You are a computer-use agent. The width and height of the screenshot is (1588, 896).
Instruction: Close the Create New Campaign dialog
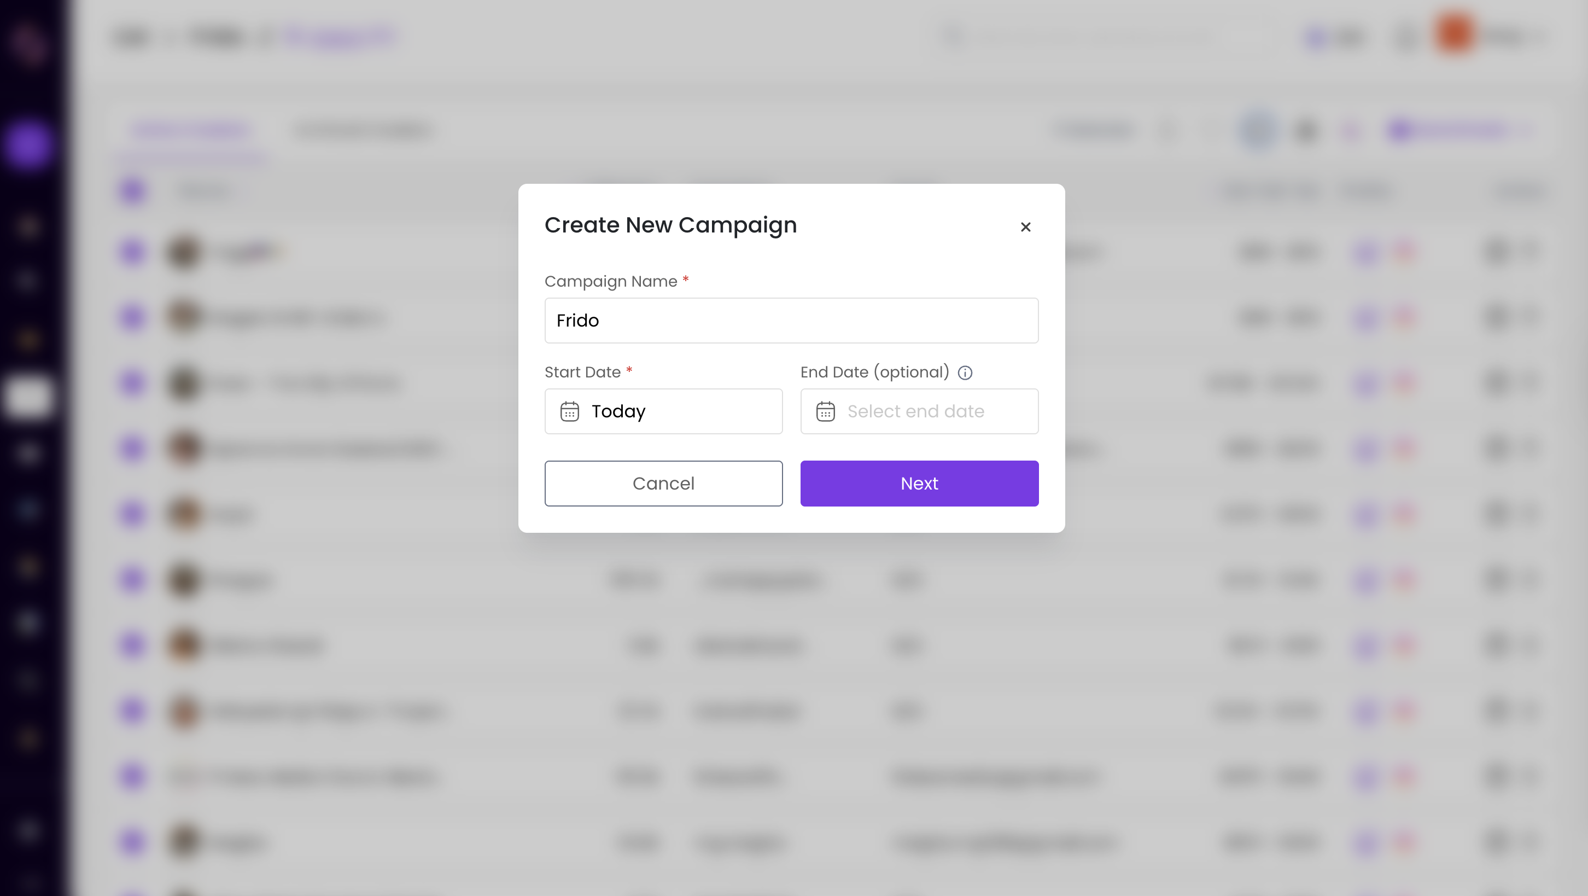1025,227
